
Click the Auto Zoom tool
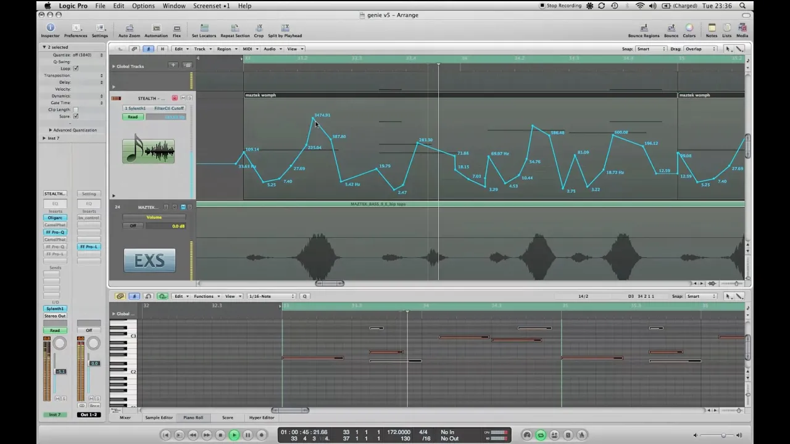pyautogui.click(x=130, y=28)
